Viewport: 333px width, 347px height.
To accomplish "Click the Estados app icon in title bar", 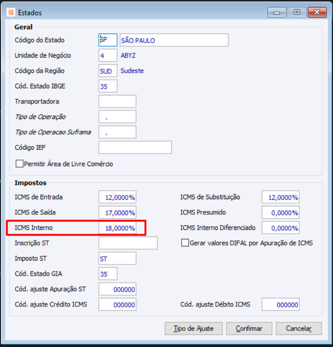I will coord(11,12).
